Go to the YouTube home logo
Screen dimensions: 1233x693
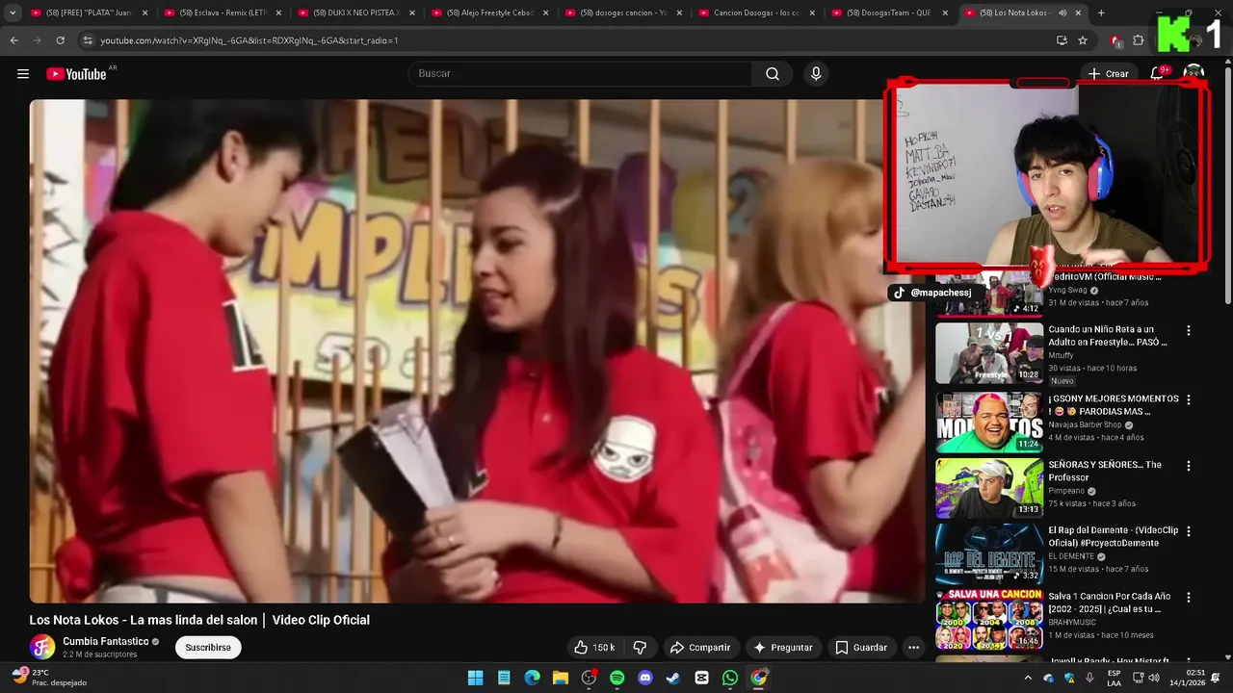coord(76,74)
